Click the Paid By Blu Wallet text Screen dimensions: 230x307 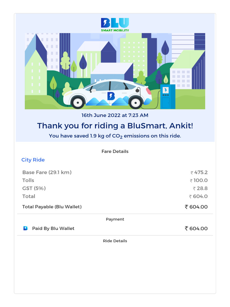[53, 228]
